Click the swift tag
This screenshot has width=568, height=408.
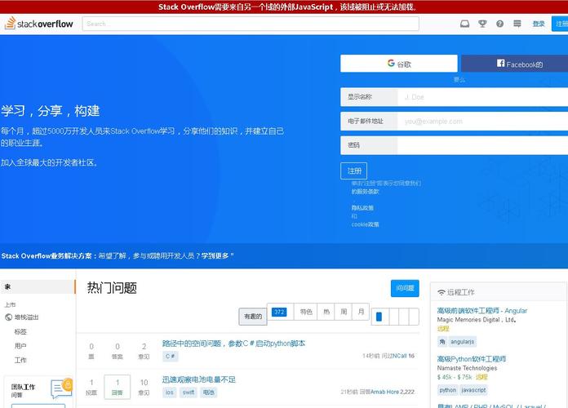click(189, 392)
